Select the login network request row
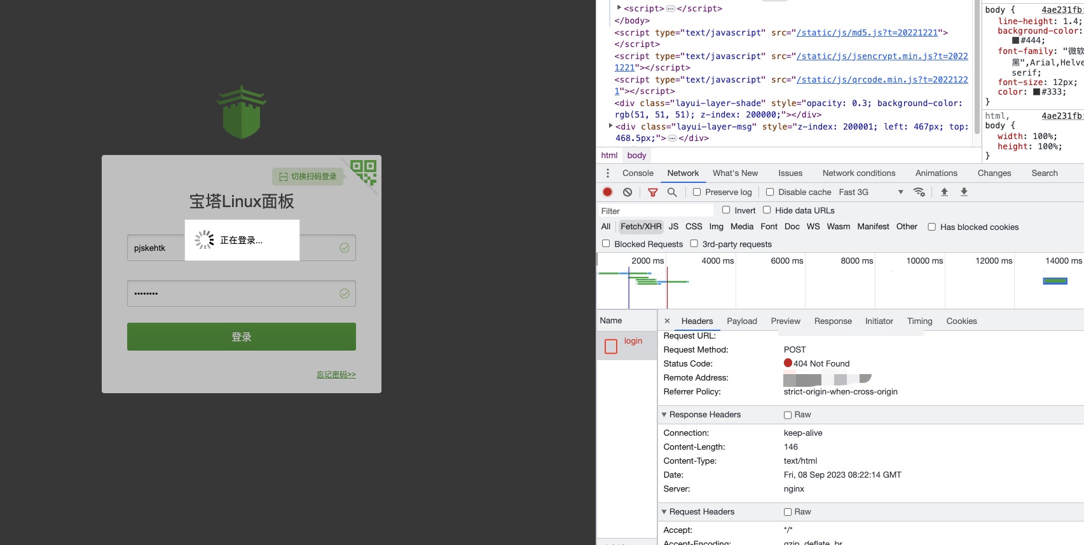This screenshot has width=1084, height=545. coord(627,346)
